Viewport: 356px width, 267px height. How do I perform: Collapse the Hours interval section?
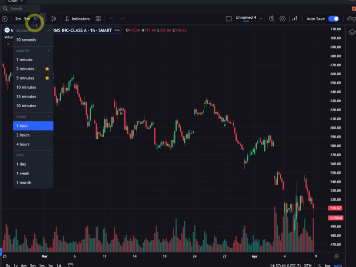(x=48, y=117)
